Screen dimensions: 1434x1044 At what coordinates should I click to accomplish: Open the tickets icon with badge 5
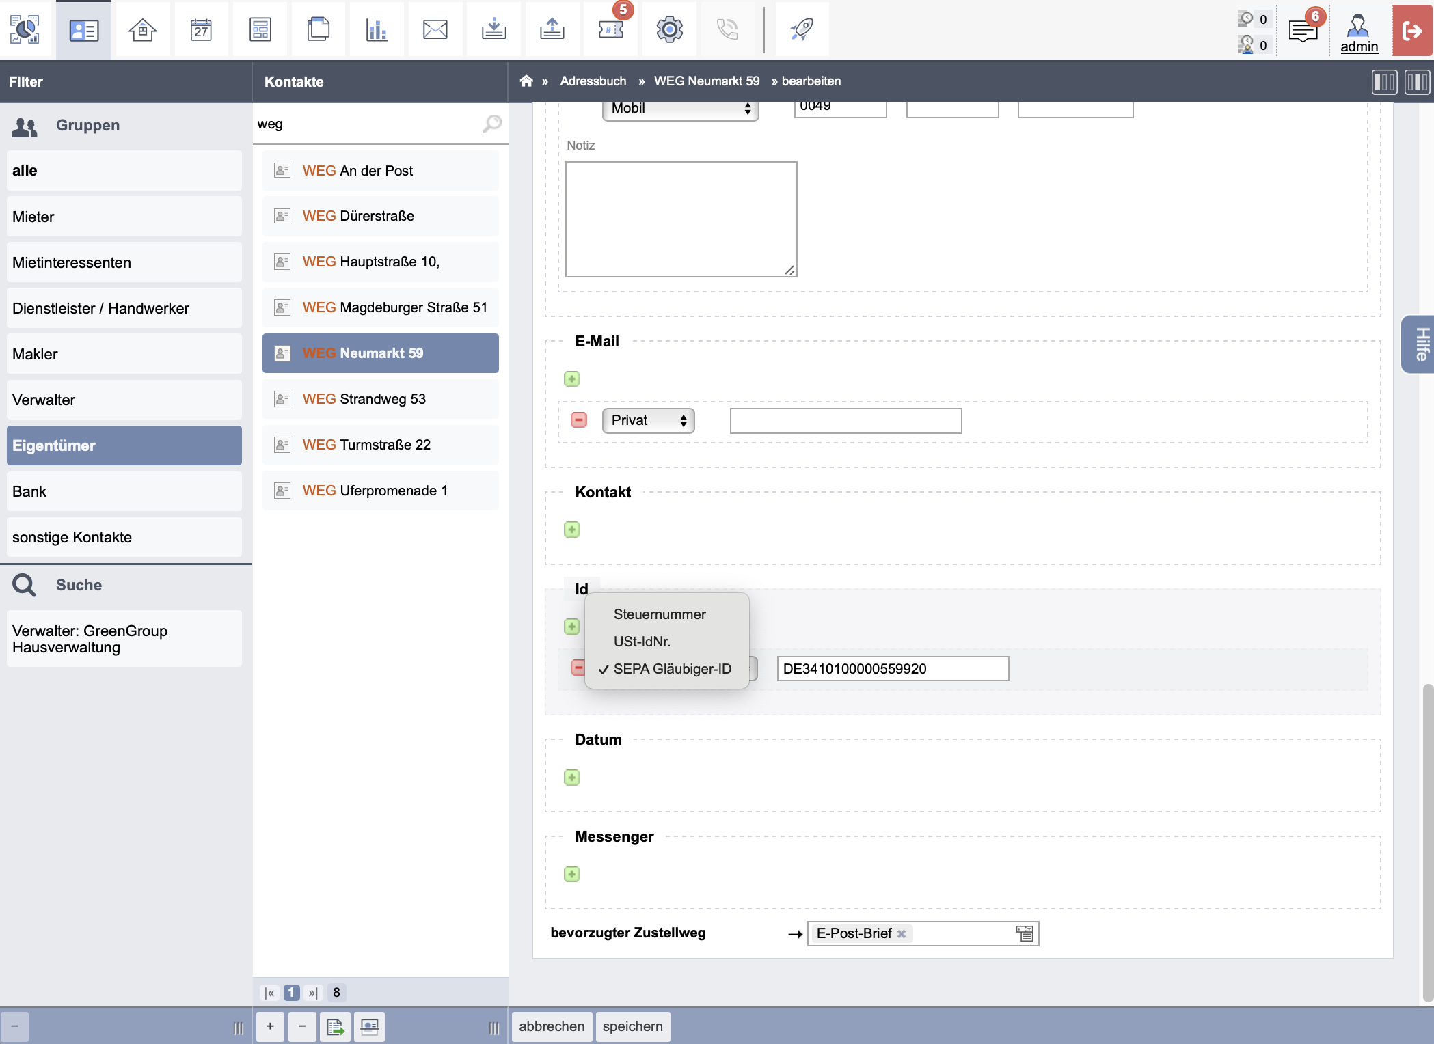click(x=610, y=29)
